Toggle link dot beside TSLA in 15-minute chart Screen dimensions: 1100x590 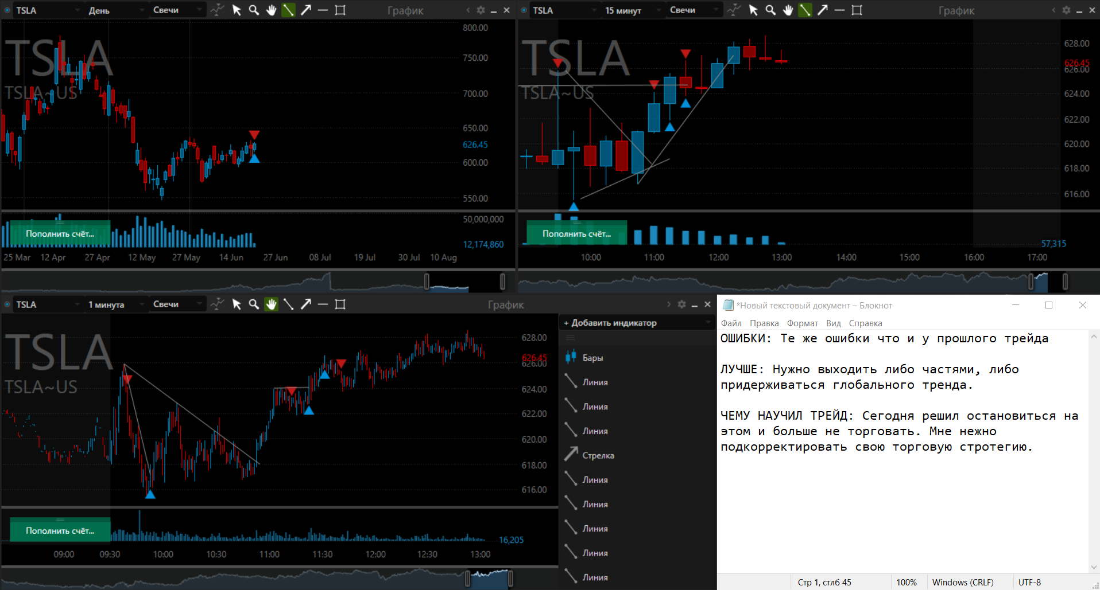pyautogui.click(x=524, y=10)
